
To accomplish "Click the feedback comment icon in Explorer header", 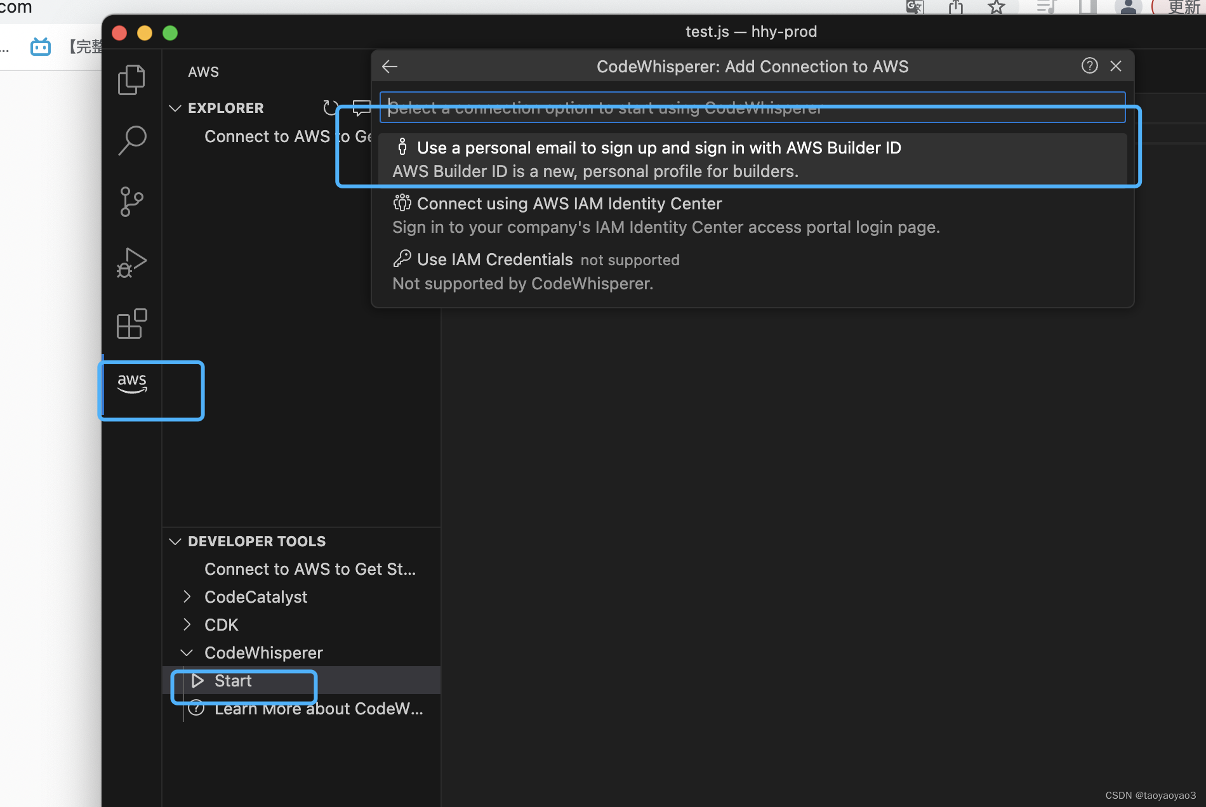I will [362, 108].
